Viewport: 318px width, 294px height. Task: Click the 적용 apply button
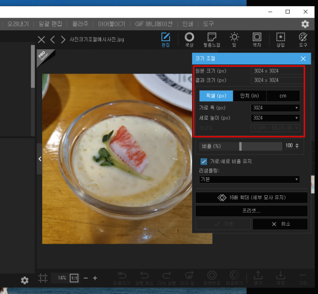click(x=223, y=224)
